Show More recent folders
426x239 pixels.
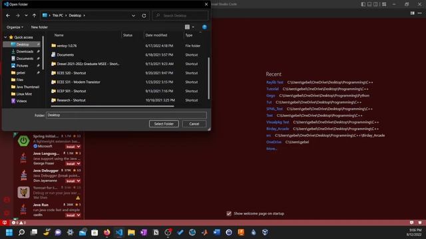point(272,149)
